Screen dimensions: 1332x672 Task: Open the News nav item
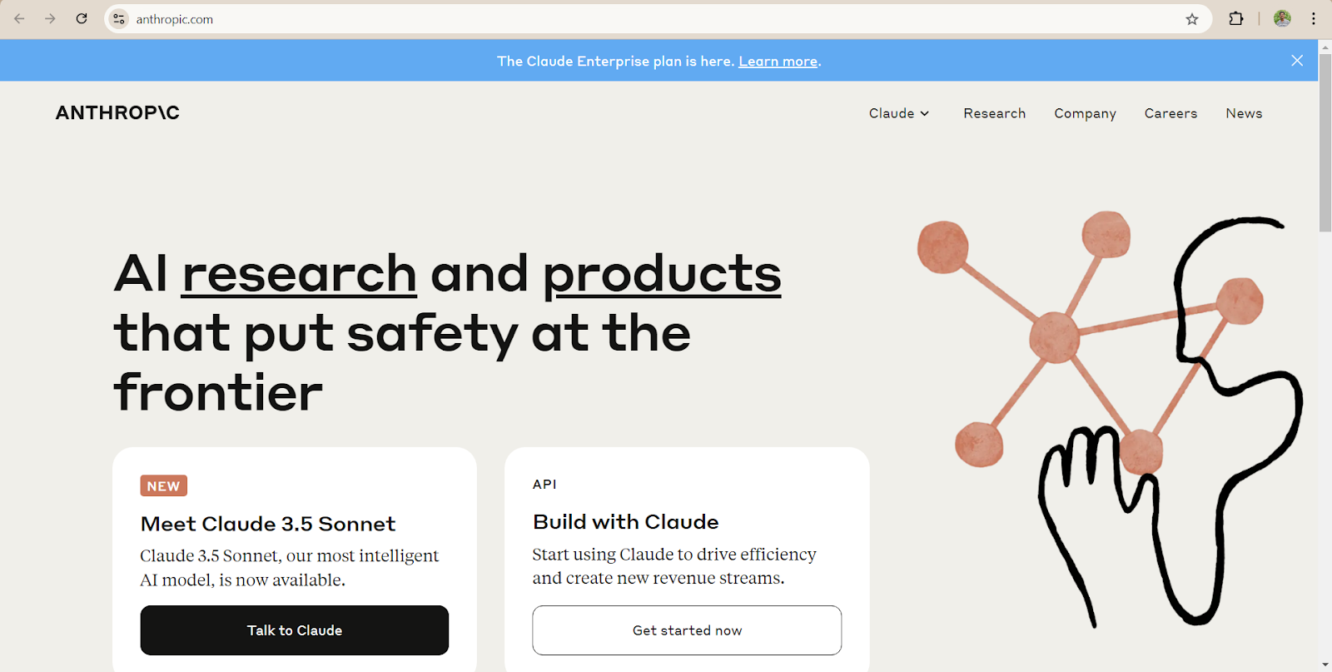pyautogui.click(x=1244, y=113)
